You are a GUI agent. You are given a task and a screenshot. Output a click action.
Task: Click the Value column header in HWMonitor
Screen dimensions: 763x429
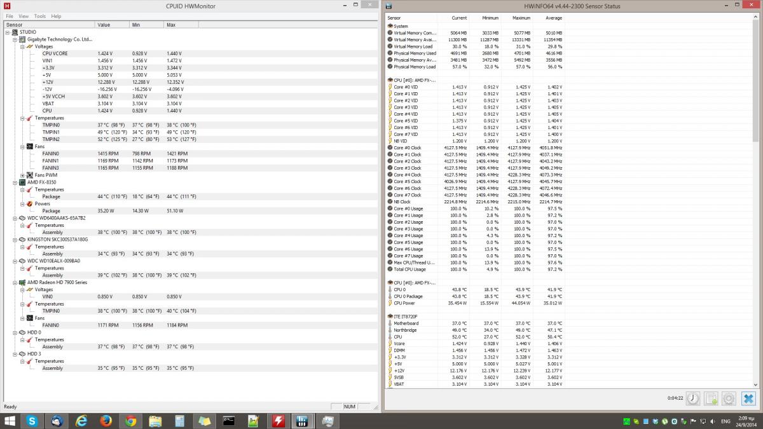coord(113,25)
